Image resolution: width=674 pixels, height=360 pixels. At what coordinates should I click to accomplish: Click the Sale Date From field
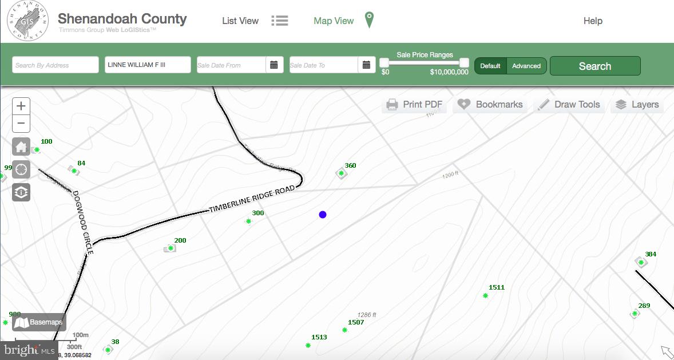tap(231, 65)
